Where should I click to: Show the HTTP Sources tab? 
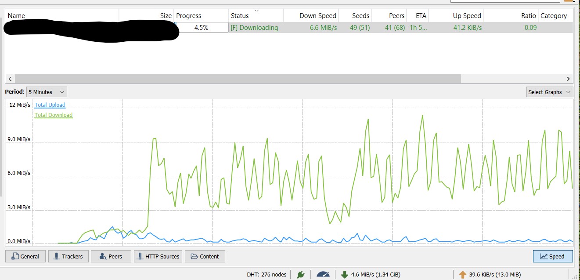click(158, 256)
